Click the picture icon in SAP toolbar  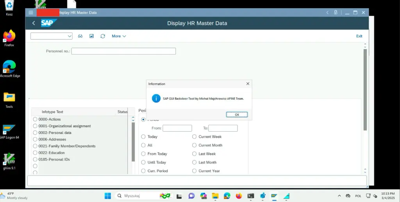[91, 36]
